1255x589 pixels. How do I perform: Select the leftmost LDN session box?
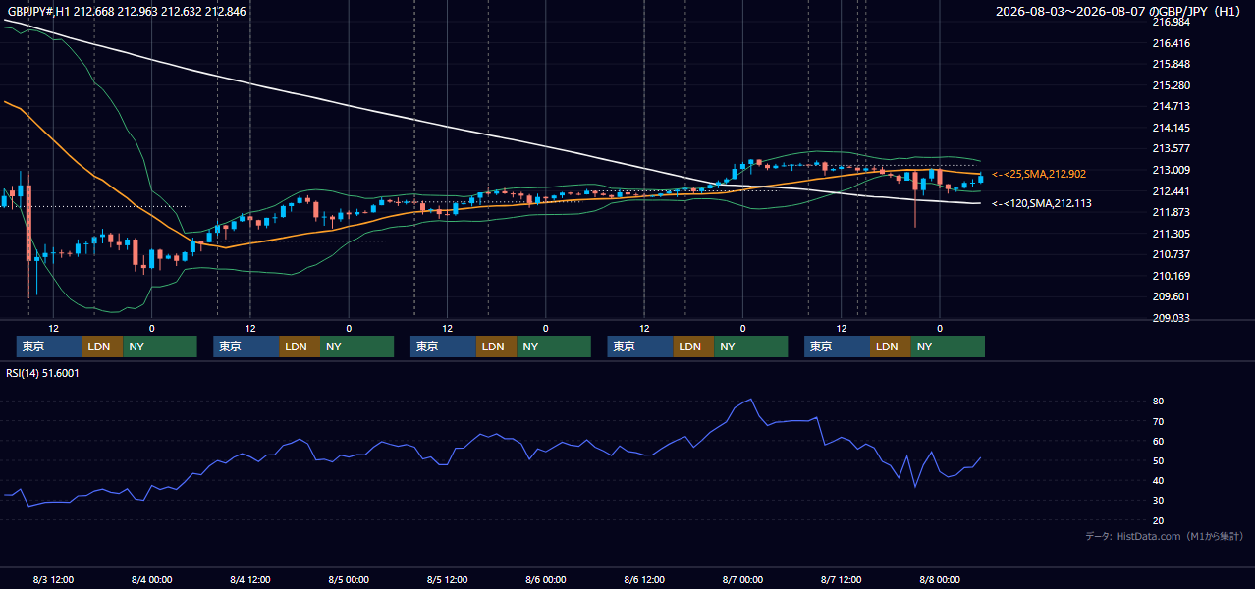[x=102, y=347]
